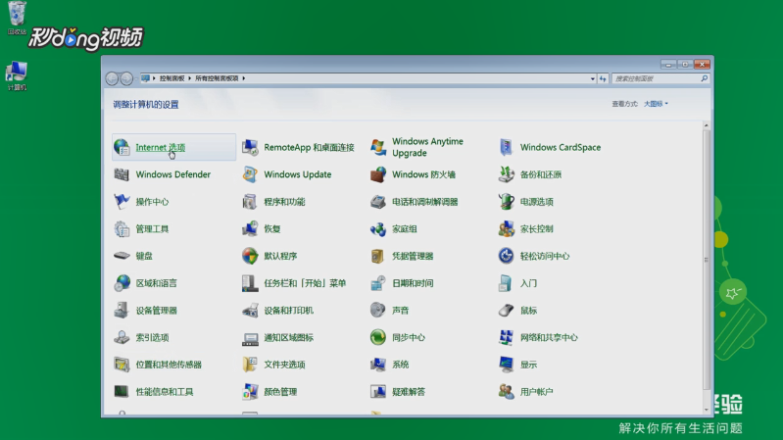Viewport: 783px width, 440px height.
Task: Open 疑难解答 icon
Action: point(378,392)
